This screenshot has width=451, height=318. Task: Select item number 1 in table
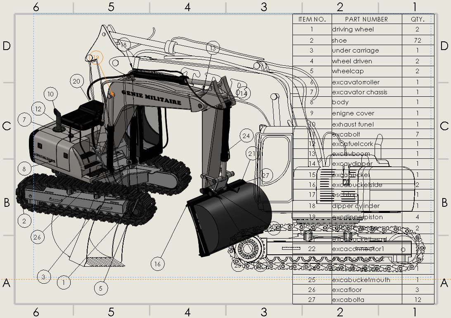click(x=312, y=29)
